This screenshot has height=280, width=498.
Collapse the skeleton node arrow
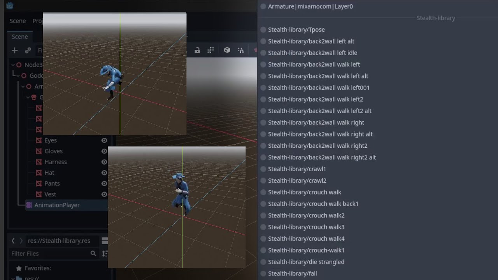tap(28, 97)
